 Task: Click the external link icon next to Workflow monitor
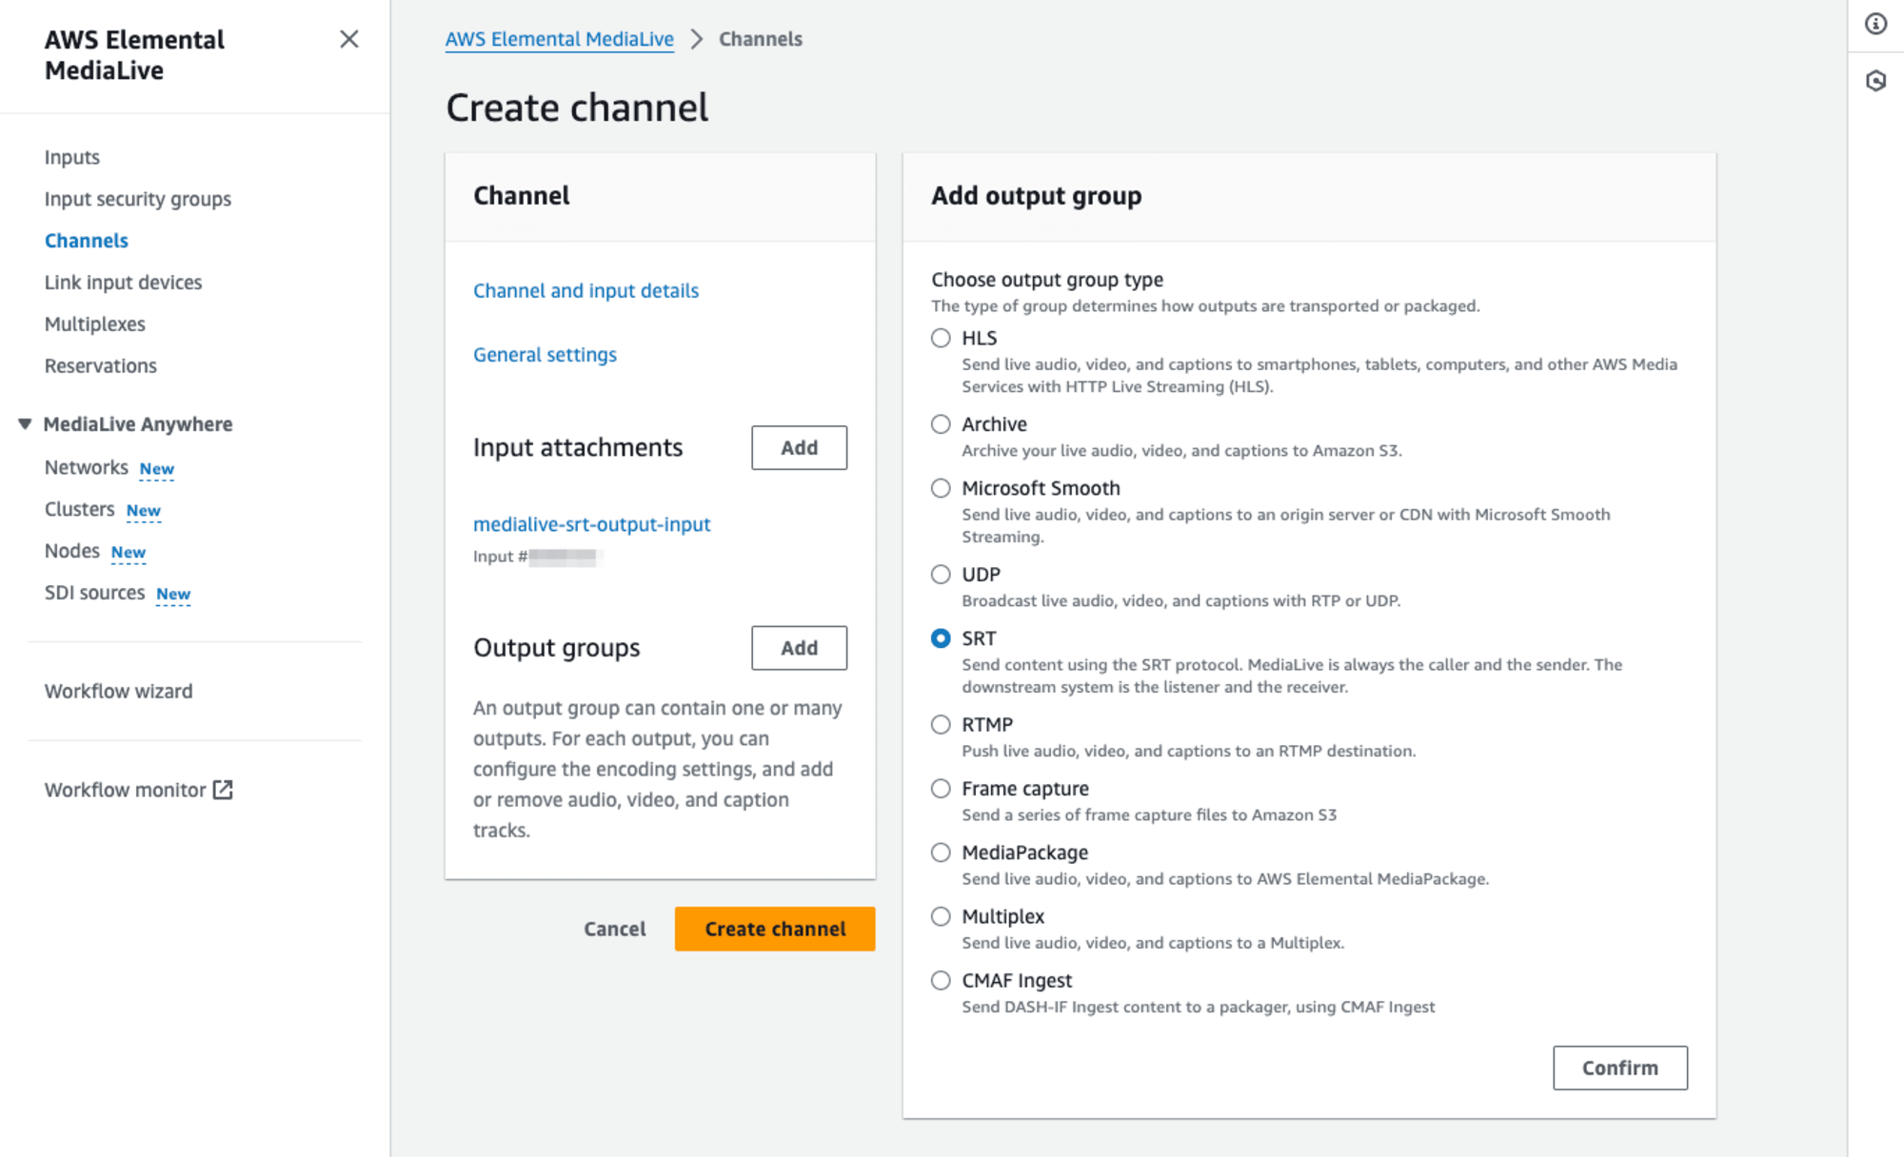tap(223, 790)
